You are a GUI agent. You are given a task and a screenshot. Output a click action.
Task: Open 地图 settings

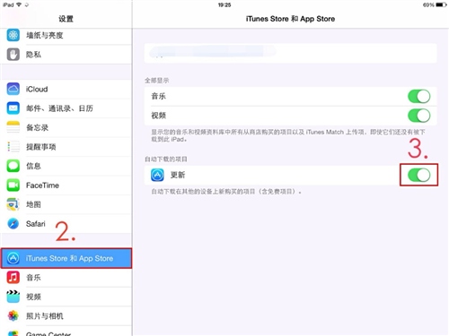66,204
